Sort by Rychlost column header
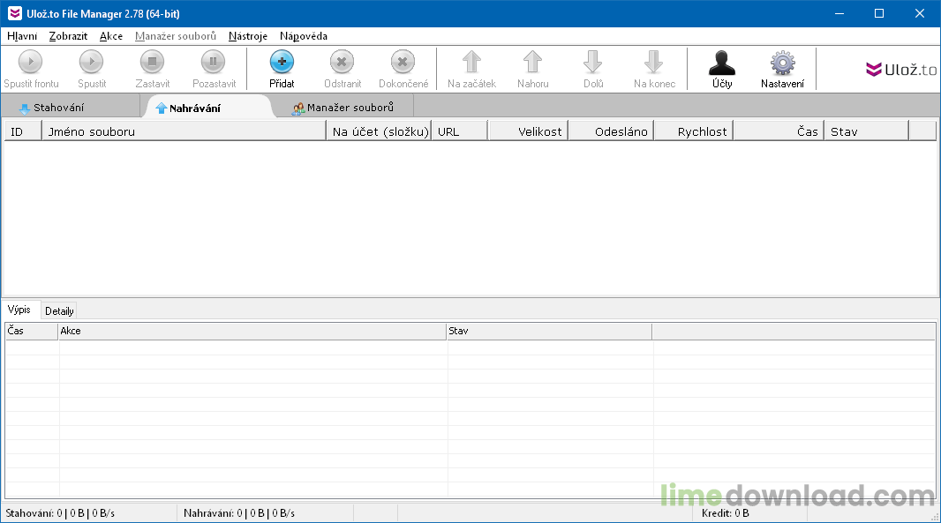 pyautogui.click(x=693, y=131)
